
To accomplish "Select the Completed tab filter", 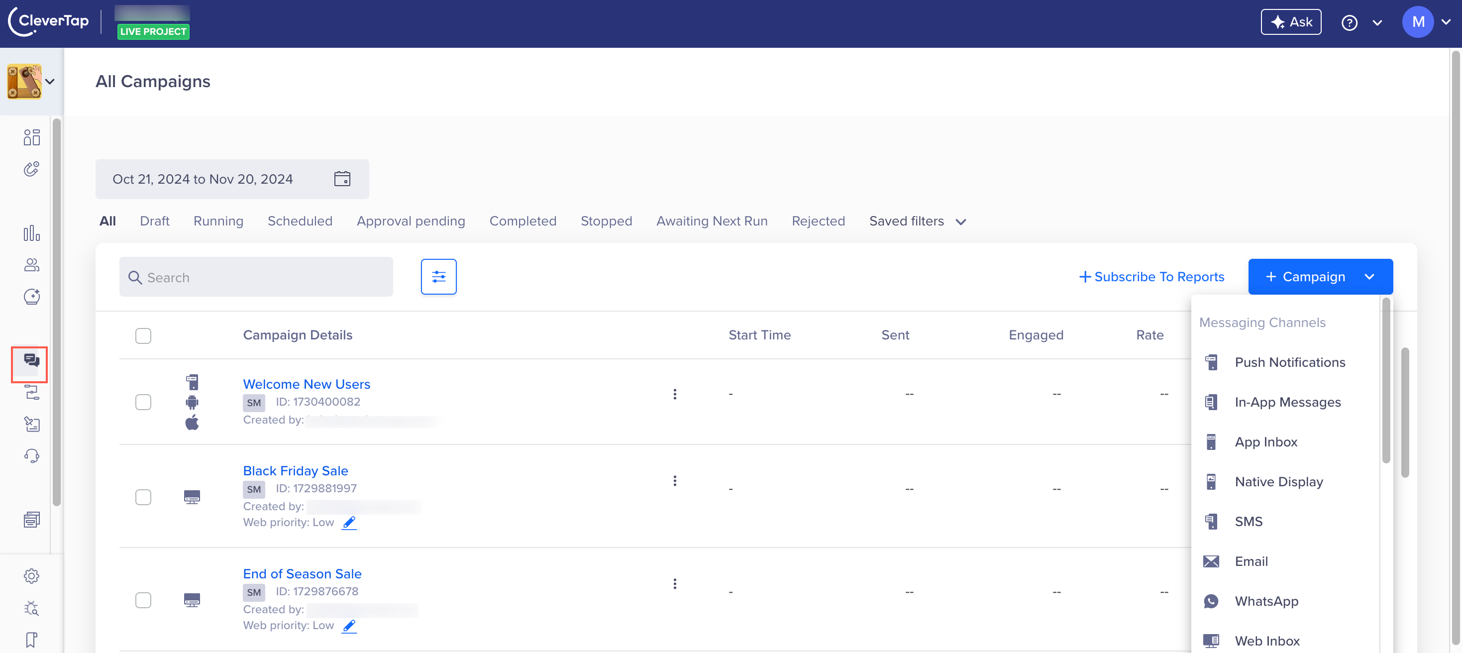I will pos(523,221).
